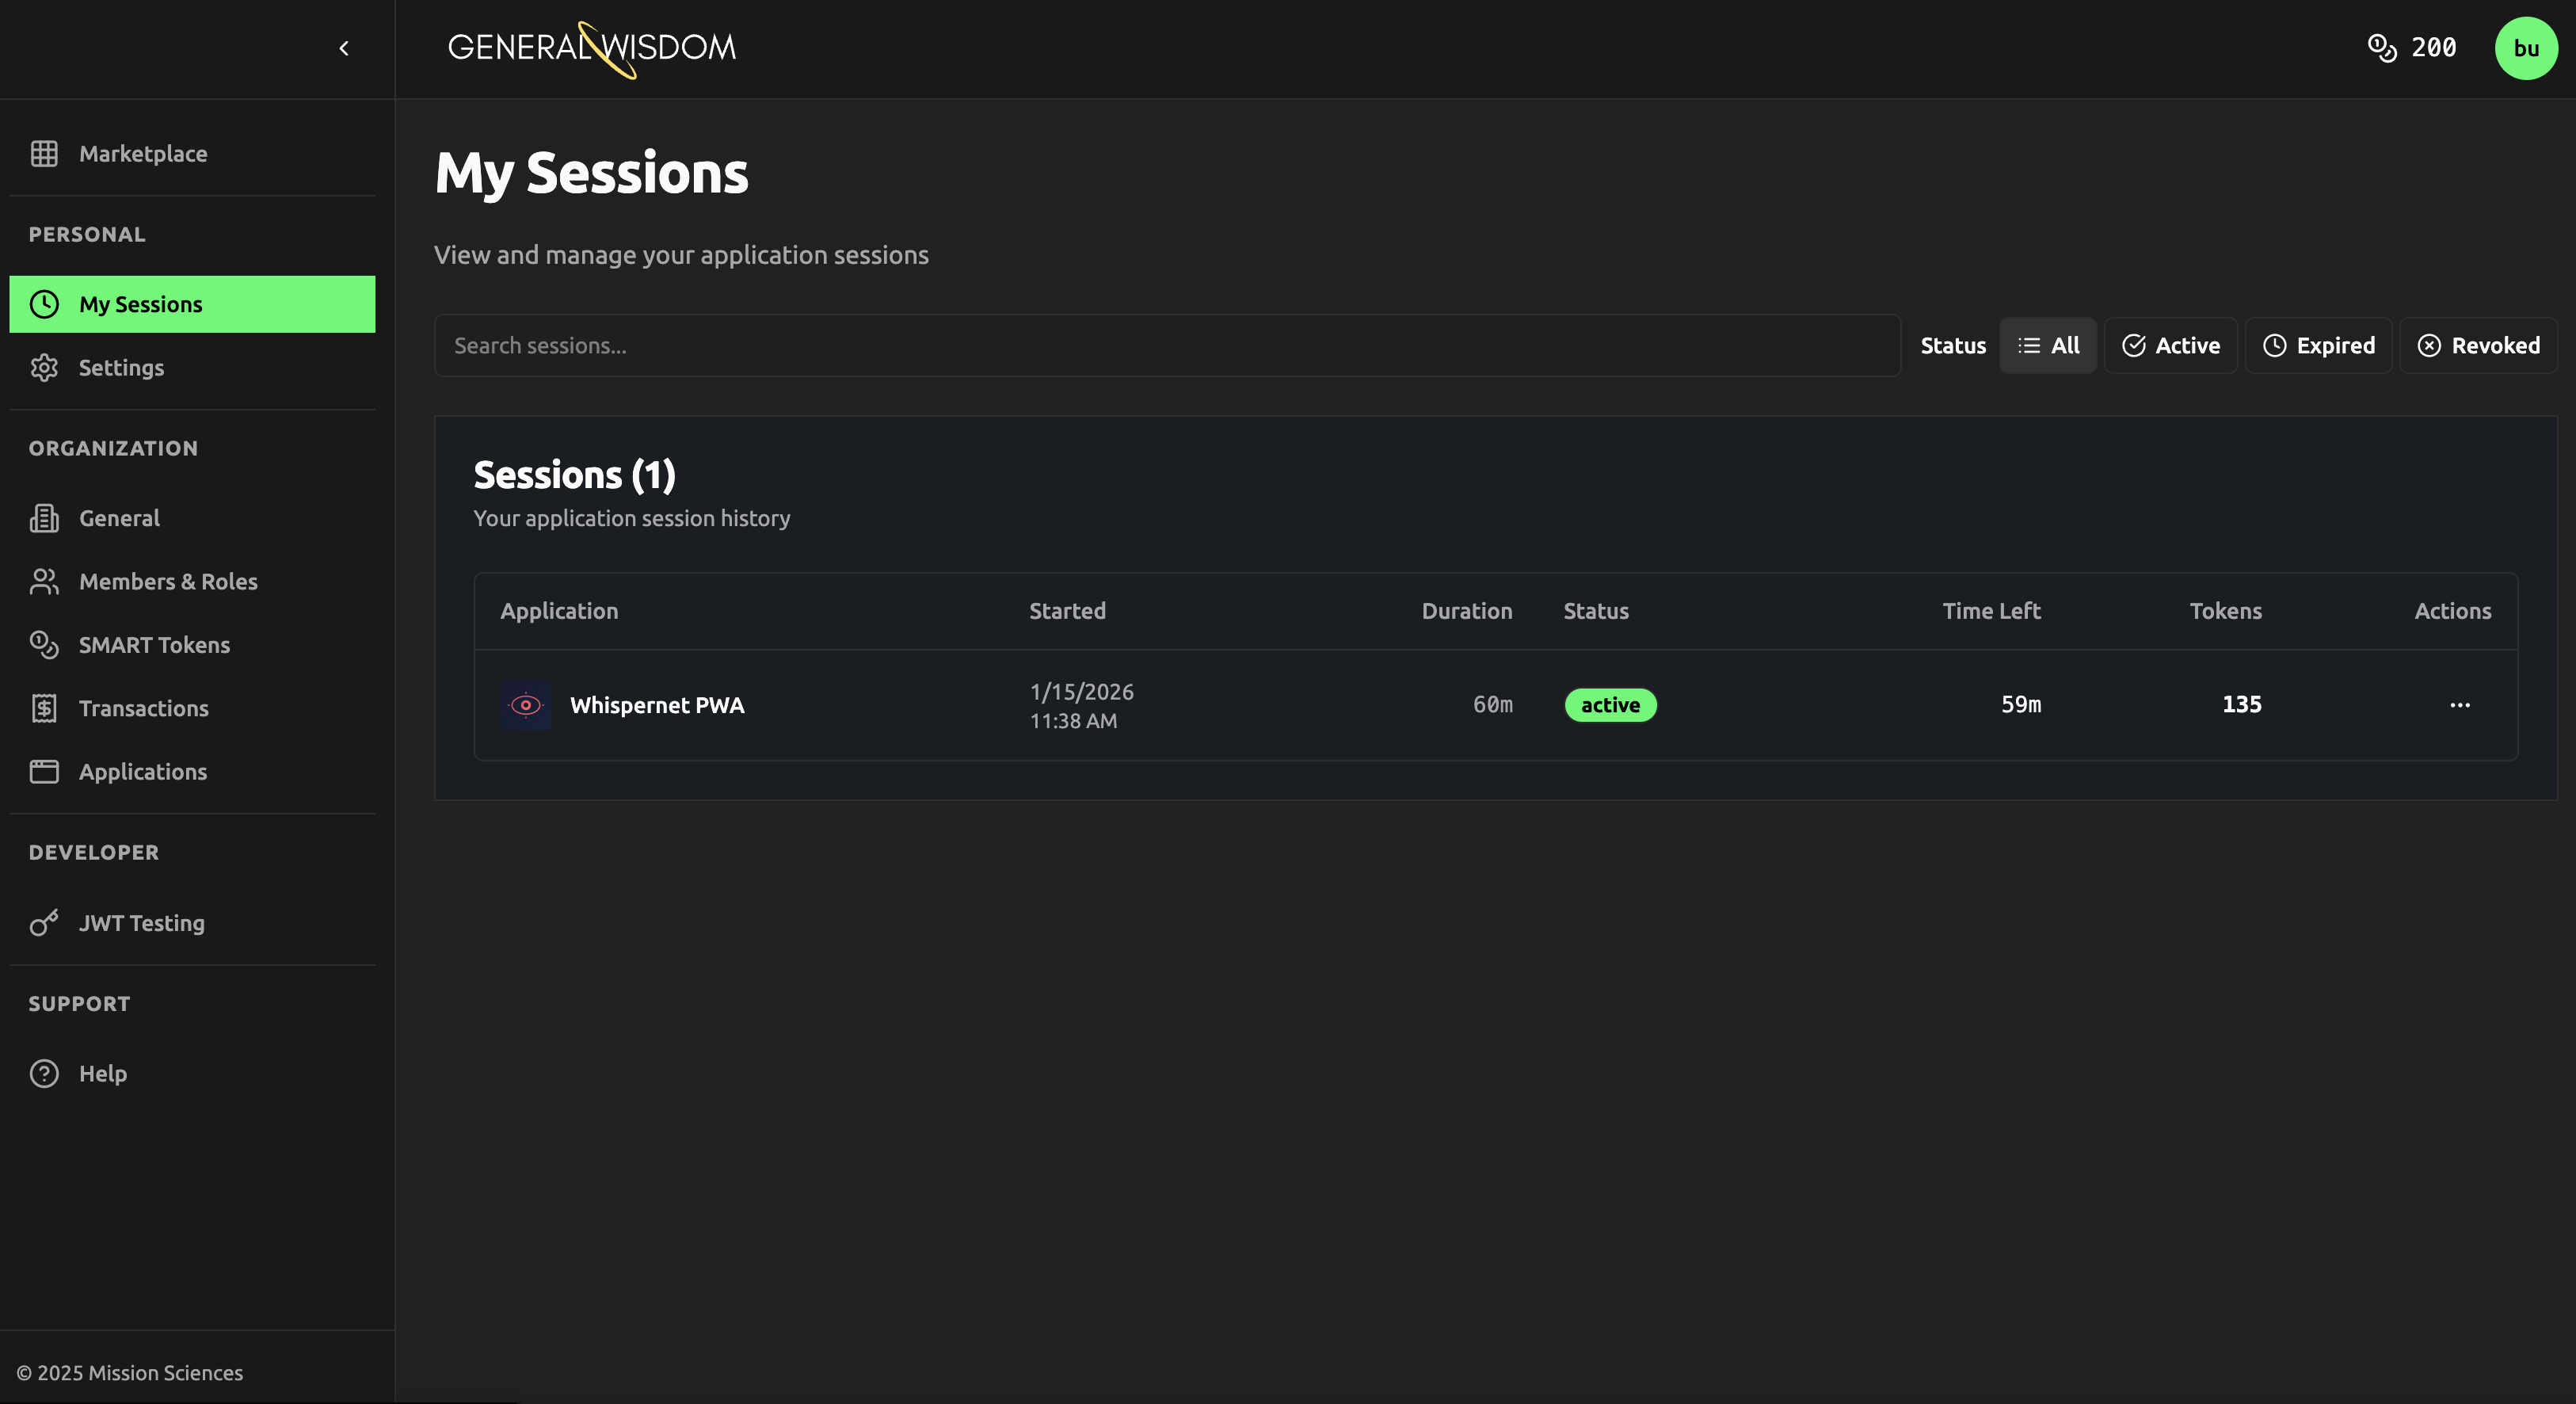View the 200 token balance
This screenshot has height=1404, width=2576.
click(2433, 48)
